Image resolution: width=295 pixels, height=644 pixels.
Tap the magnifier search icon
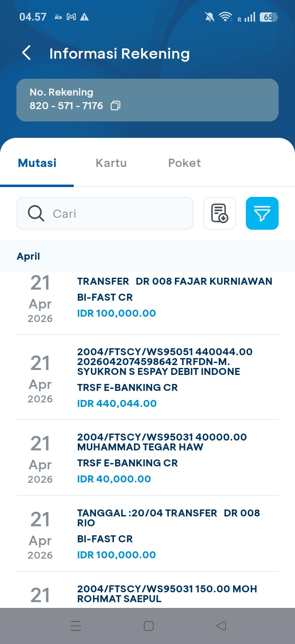36,213
